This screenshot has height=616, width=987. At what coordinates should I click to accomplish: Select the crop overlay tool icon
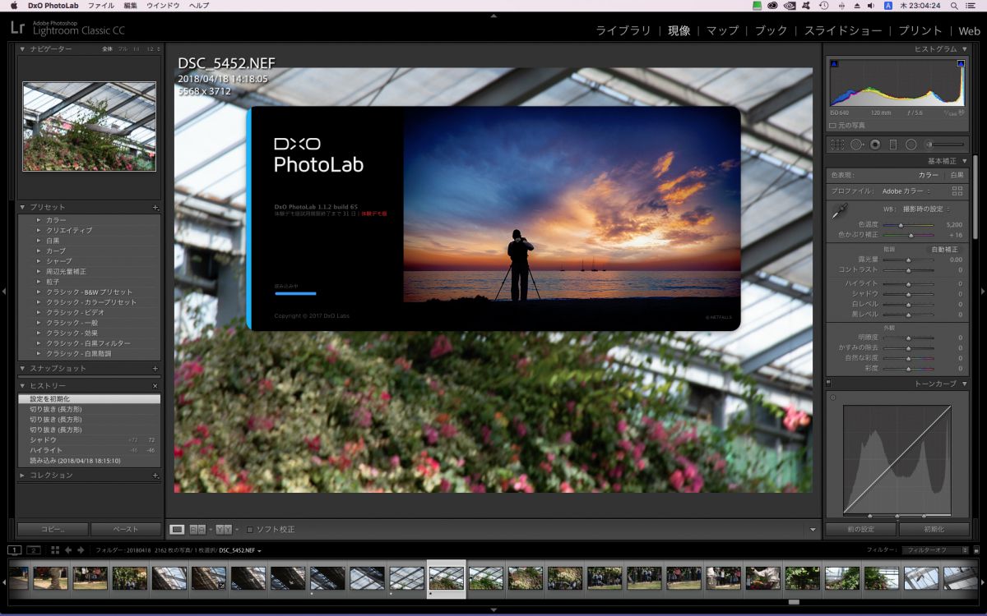pyautogui.click(x=837, y=145)
